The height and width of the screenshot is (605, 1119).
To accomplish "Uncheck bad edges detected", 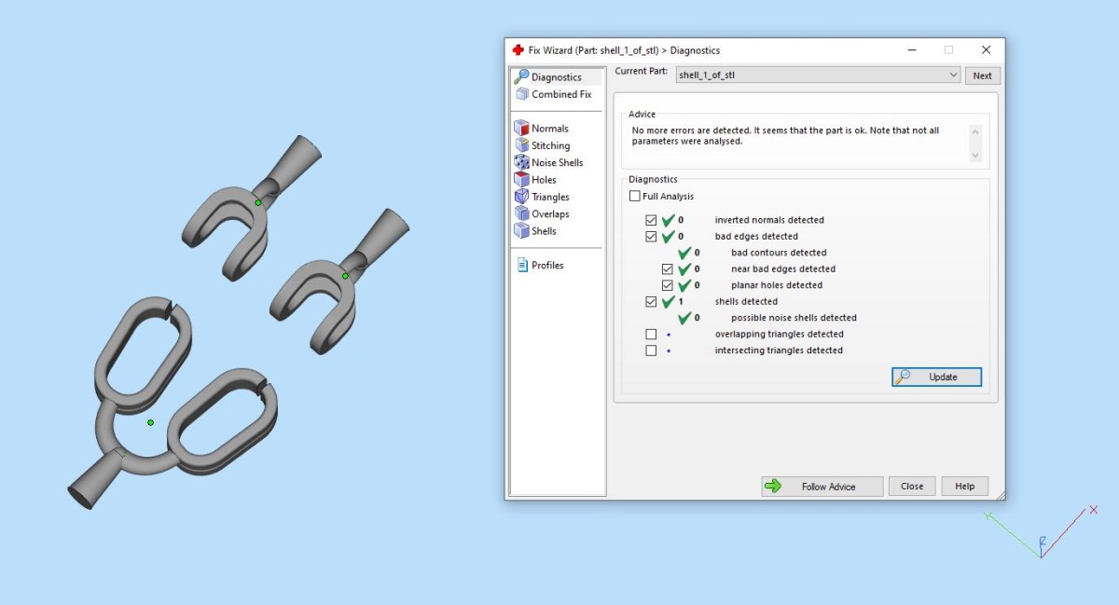I will [x=651, y=237].
